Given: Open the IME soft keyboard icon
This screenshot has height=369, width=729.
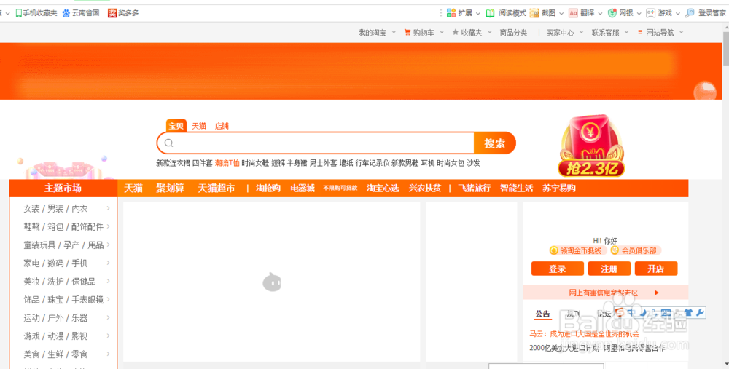Looking at the screenshot, I should click(666, 313).
